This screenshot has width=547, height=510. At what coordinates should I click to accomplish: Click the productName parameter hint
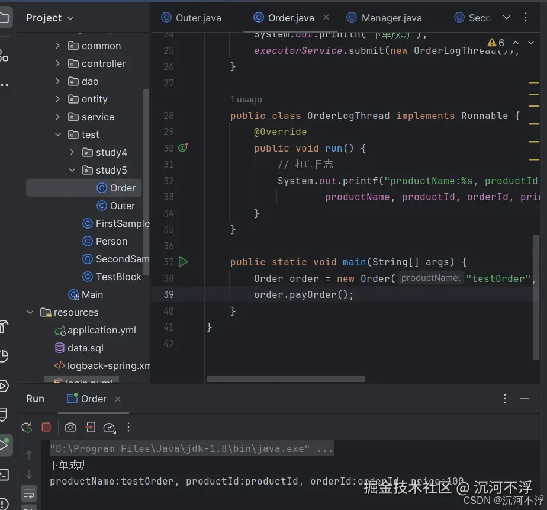(430, 278)
